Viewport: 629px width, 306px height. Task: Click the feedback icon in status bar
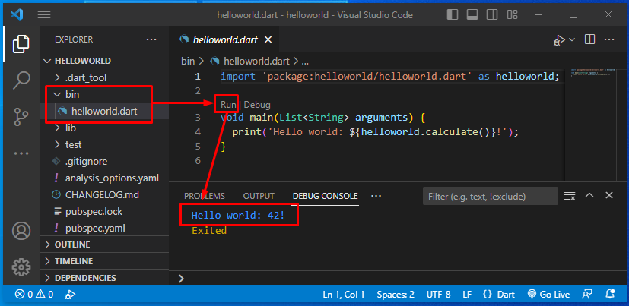(x=587, y=295)
